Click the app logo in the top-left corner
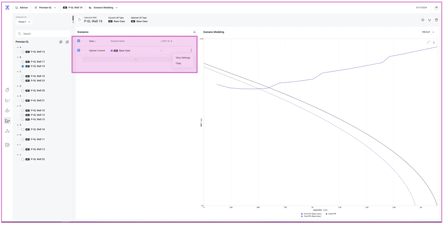Image resolution: width=444 pixels, height=225 pixels. point(7,8)
